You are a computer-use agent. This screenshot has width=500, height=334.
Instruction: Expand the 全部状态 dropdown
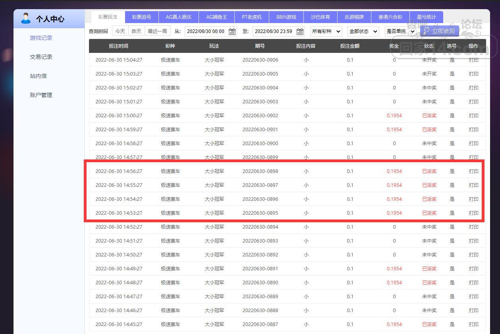click(363, 31)
